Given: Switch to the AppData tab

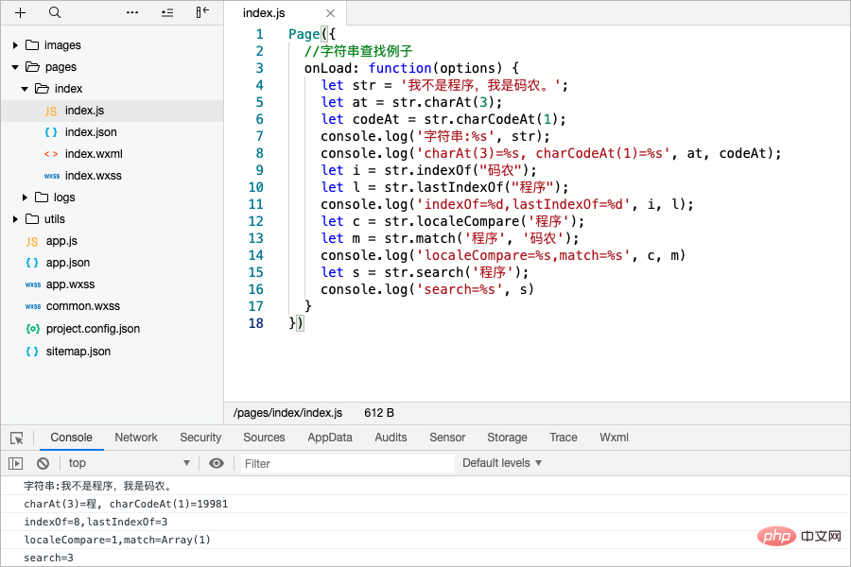Looking at the screenshot, I should point(330,438).
